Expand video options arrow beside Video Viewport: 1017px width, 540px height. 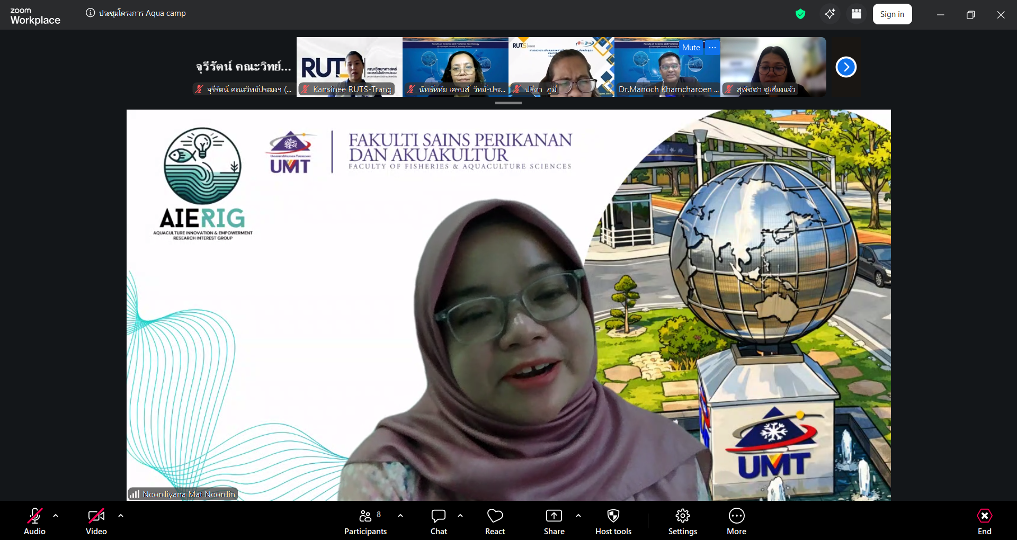121,516
